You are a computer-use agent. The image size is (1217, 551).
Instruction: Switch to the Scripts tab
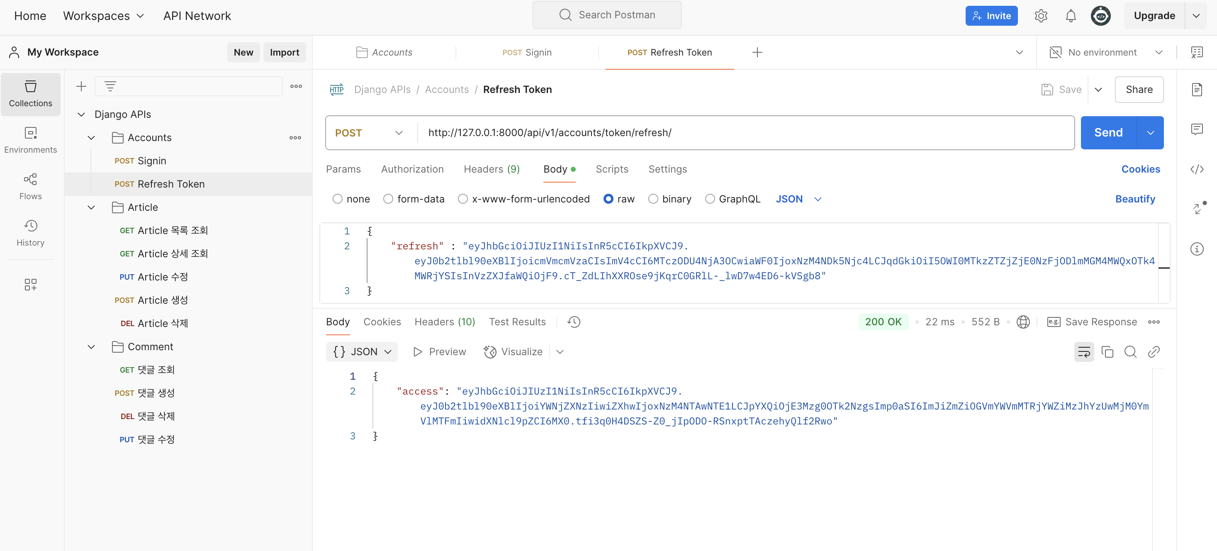(x=612, y=169)
